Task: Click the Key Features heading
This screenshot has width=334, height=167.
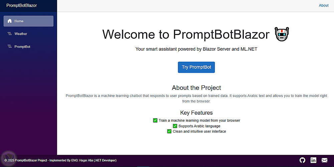Action: pyautogui.click(x=196, y=113)
